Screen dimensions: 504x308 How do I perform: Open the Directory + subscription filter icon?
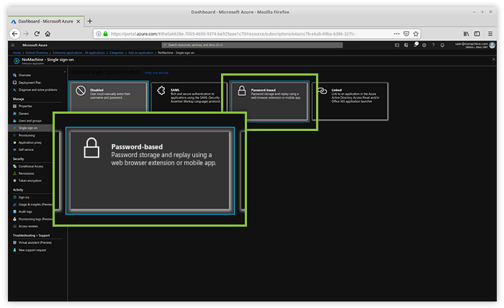[x=406, y=45]
